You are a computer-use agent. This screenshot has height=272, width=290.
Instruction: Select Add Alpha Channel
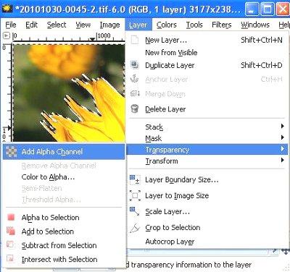pyautogui.click(x=64, y=151)
